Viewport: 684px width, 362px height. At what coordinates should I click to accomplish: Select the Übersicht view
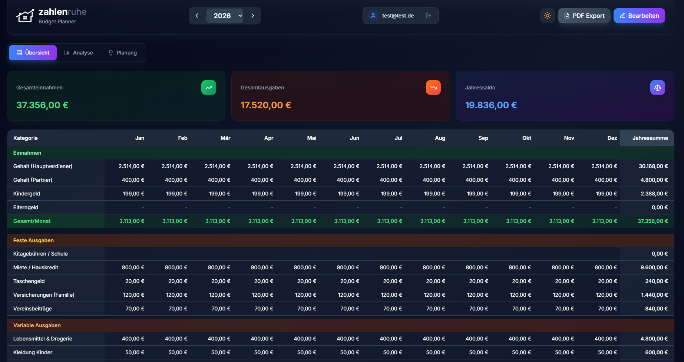(x=33, y=52)
